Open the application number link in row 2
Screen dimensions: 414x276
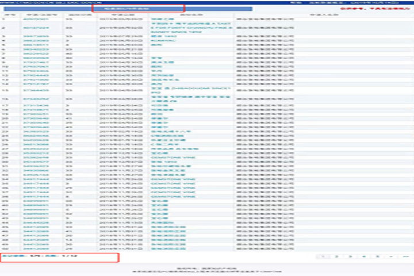[x=37, y=28]
